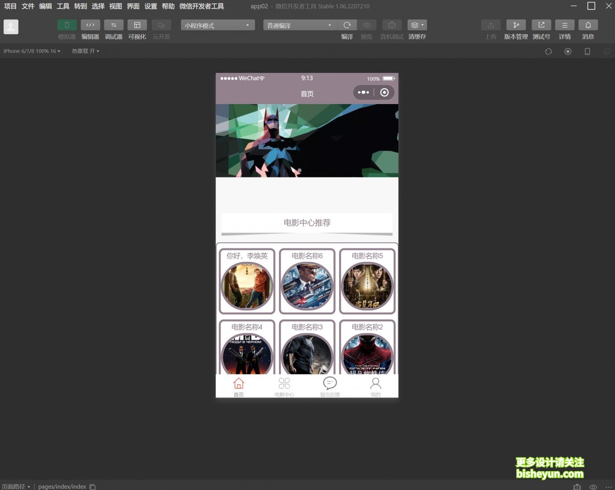
Task: Open the iPhone 6/7/8 device dropdown
Action: click(x=32, y=51)
